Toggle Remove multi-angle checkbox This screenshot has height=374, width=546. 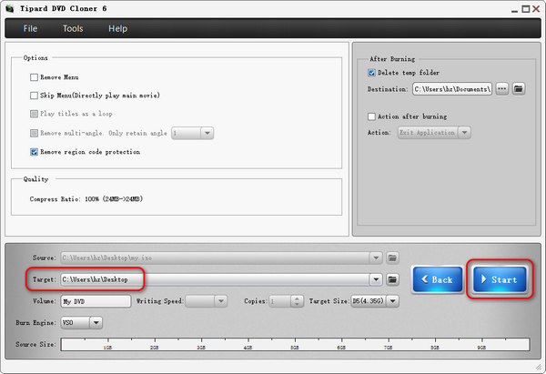pyautogui.click(x=34, y=133)
